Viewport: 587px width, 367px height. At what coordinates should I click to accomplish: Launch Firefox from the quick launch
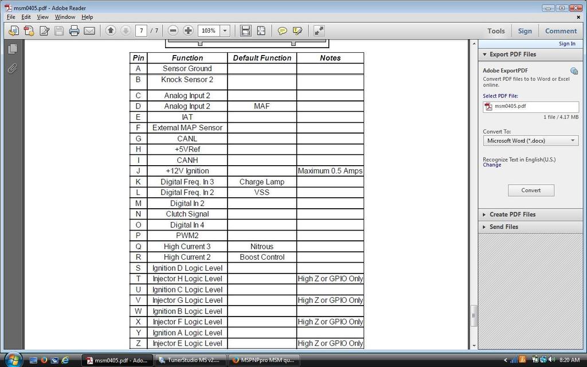[x=44, y=360]
